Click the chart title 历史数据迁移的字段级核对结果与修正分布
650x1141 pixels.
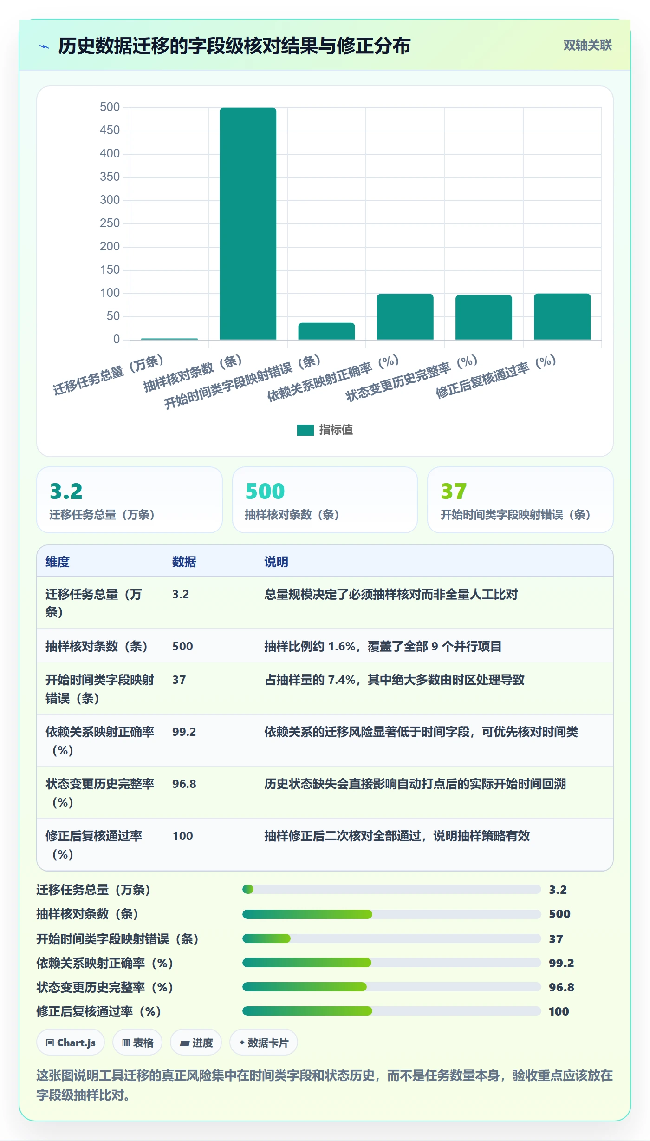click(234, 46)
